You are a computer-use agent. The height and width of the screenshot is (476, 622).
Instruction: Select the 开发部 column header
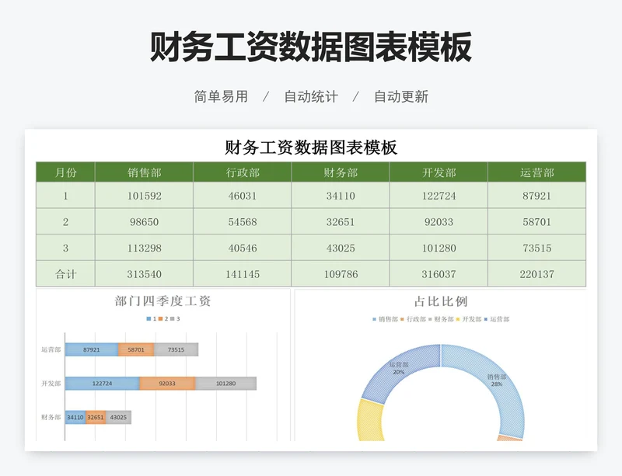(x=439, y=172)
